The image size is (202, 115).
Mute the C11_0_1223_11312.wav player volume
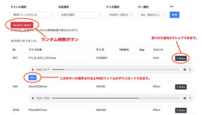(185, 69)
